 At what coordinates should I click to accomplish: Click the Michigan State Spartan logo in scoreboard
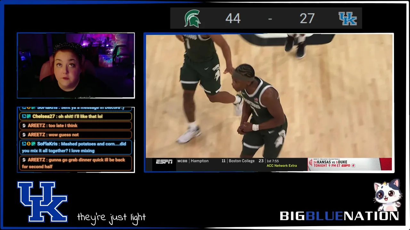pyautogui.click(x=193, y=18)
